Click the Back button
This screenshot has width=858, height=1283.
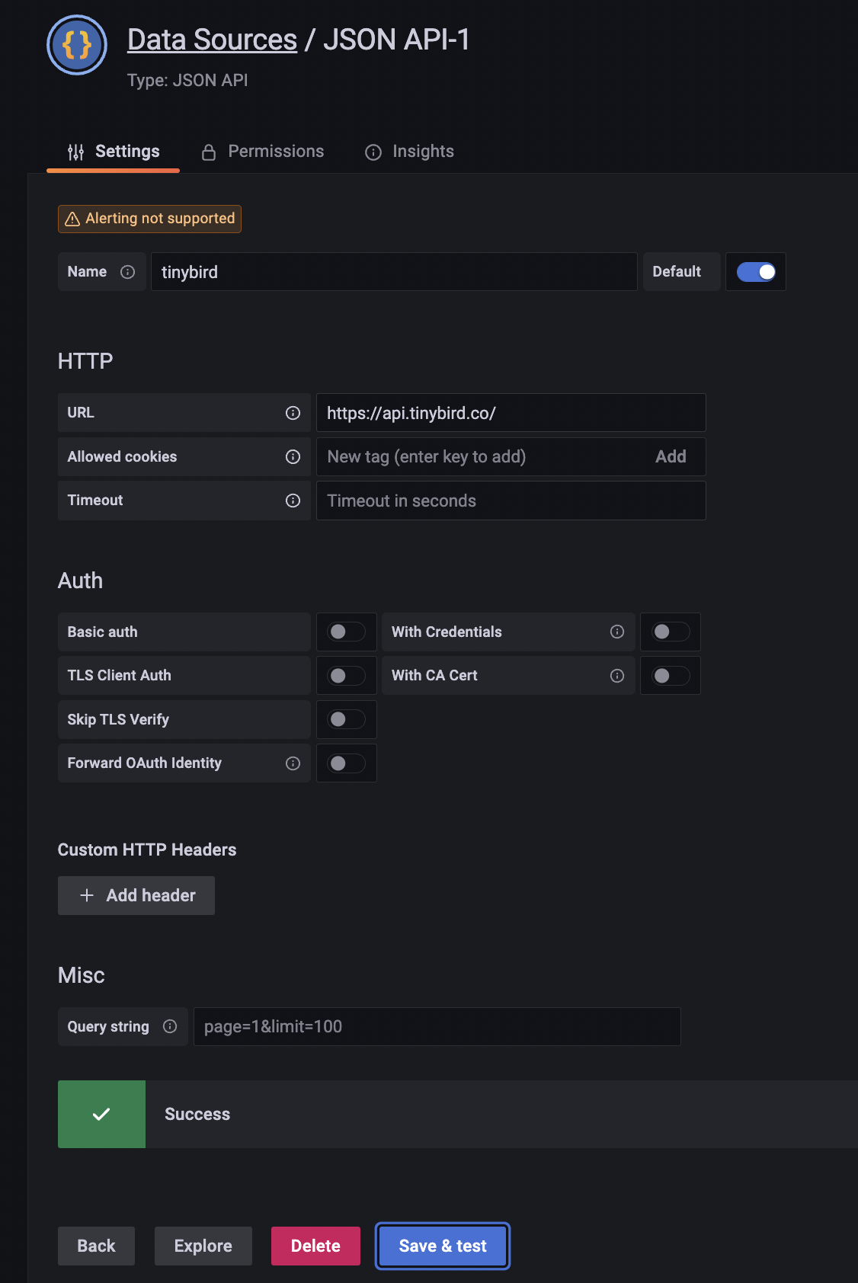coord(96,1246)
